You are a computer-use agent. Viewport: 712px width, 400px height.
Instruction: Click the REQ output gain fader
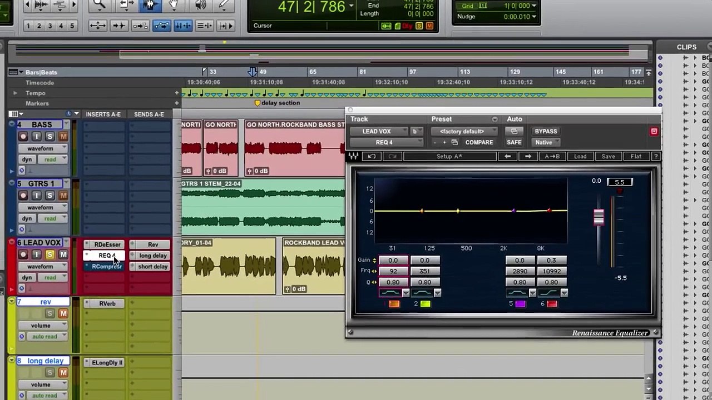click(x=599, y=217)
